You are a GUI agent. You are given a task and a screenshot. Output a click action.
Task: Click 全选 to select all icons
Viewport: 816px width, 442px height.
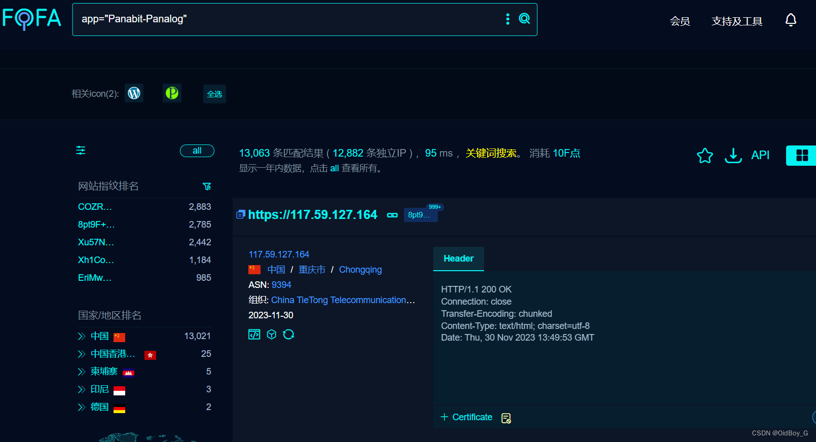214,94
